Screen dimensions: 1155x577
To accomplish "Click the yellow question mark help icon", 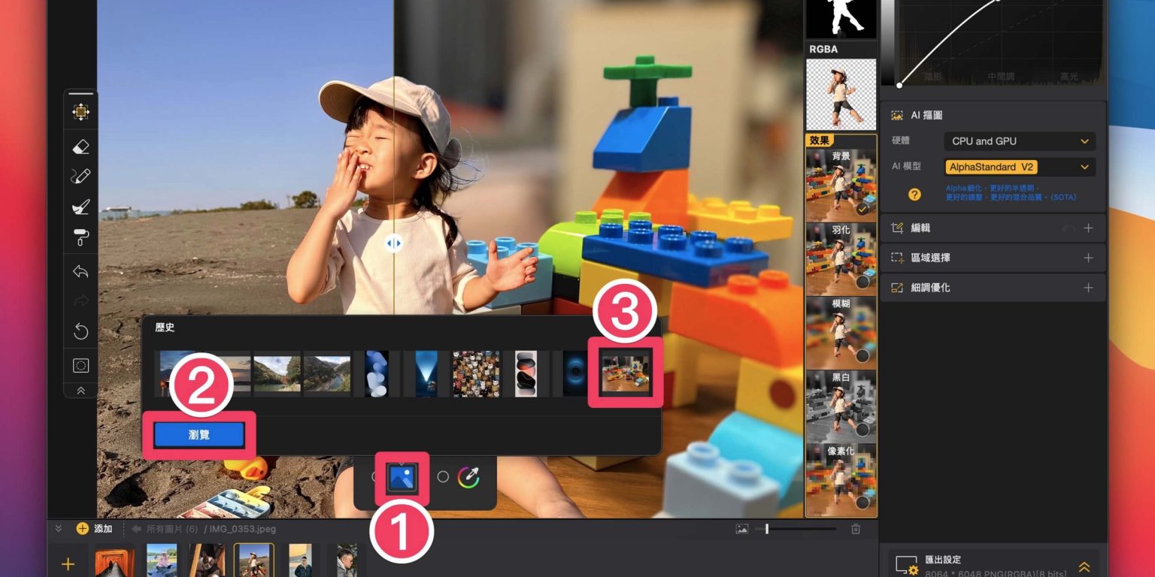I will (914, 195).
